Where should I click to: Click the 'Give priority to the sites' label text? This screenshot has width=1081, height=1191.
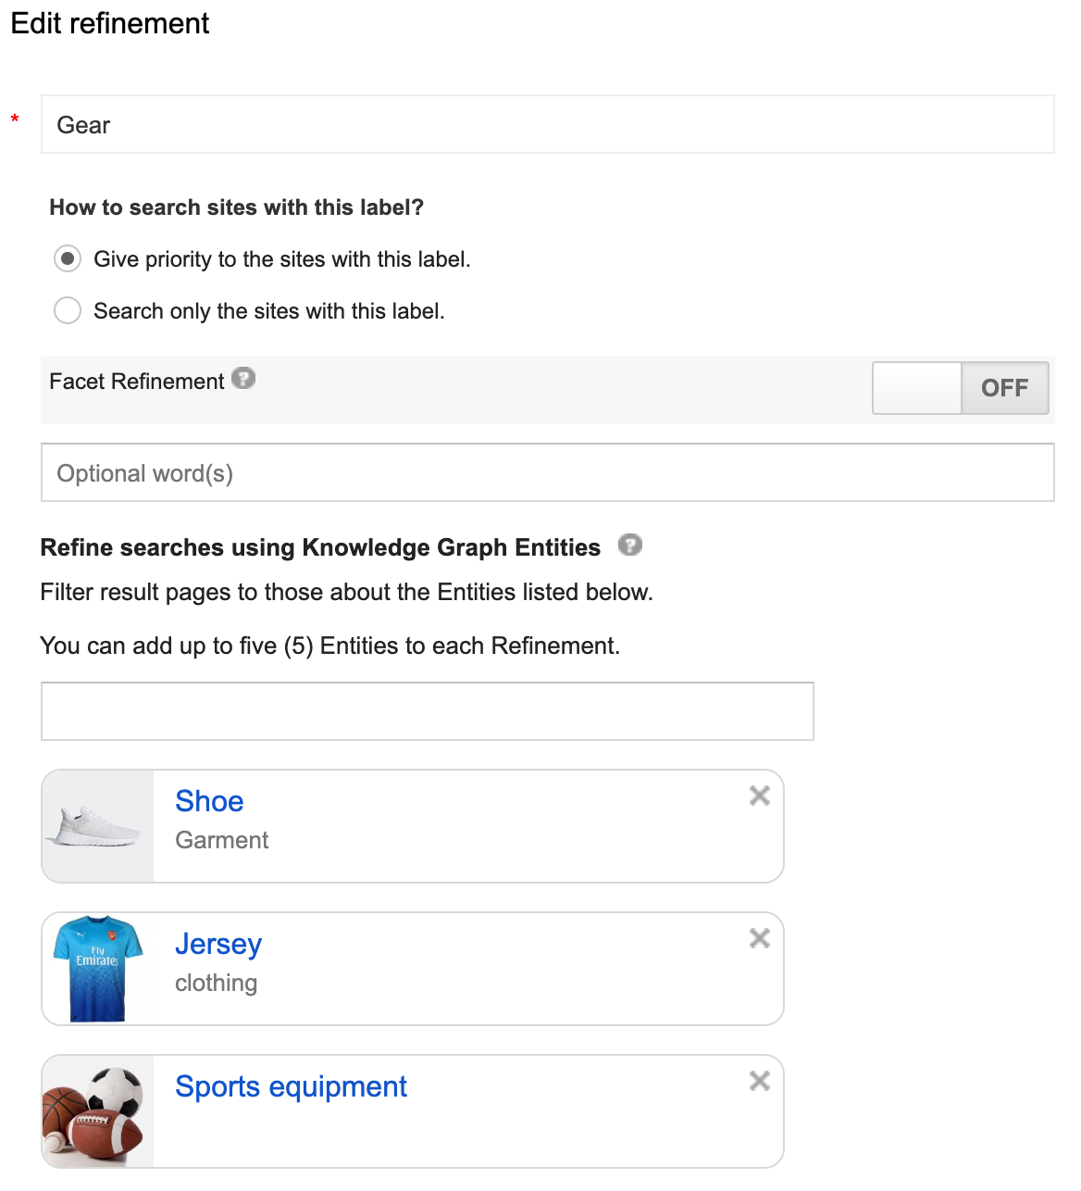(282, 259)
